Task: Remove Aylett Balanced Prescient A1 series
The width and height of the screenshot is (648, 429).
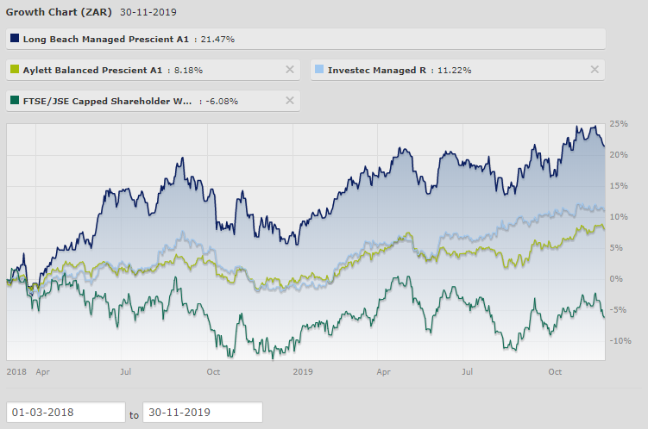Action: (290, 70)
